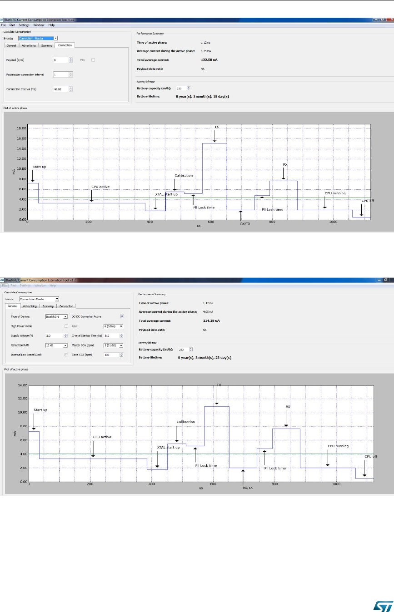
Task: Expand Type of Device dropdown showing BlueNRG-1
Action: coord(56,316)
